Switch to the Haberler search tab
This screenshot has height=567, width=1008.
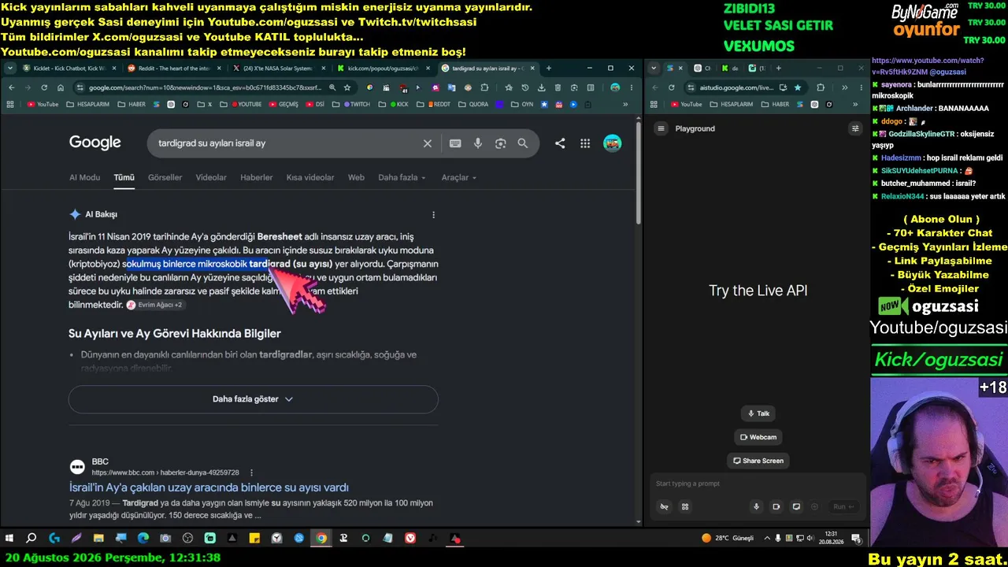click(256, 178)
